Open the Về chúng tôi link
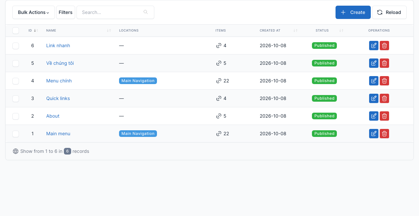Image resolution: width=419 pixels, height=216 pixels. pos(60,63)
